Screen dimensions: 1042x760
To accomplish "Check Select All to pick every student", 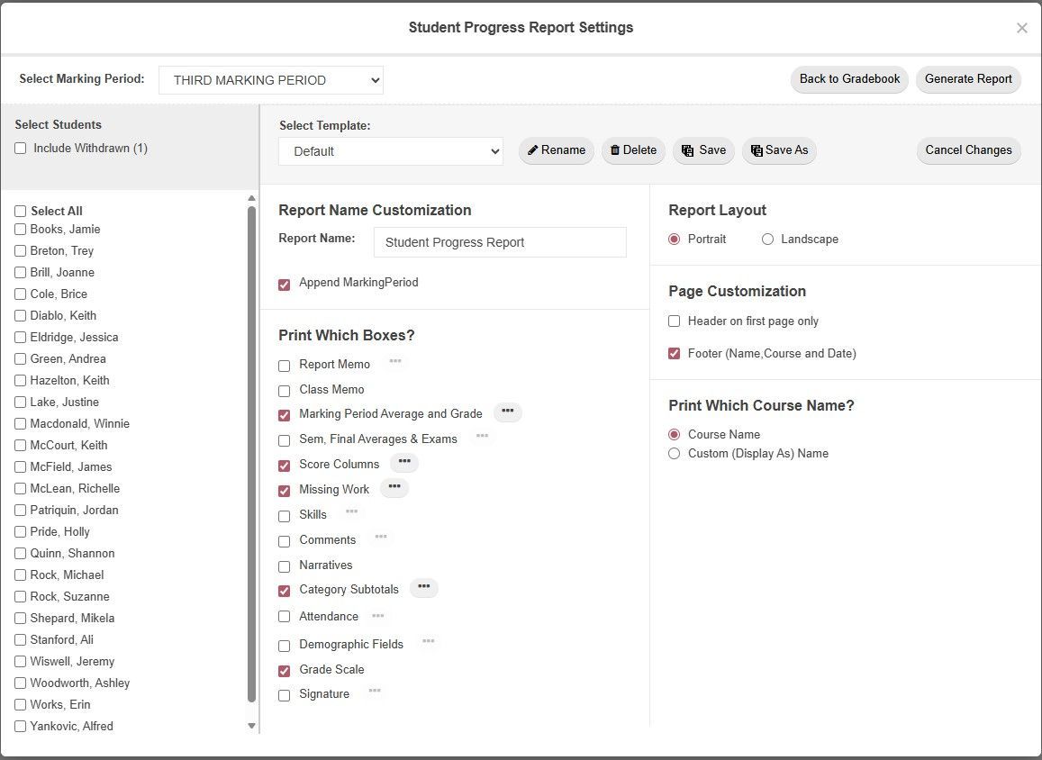I will (20, 211).
